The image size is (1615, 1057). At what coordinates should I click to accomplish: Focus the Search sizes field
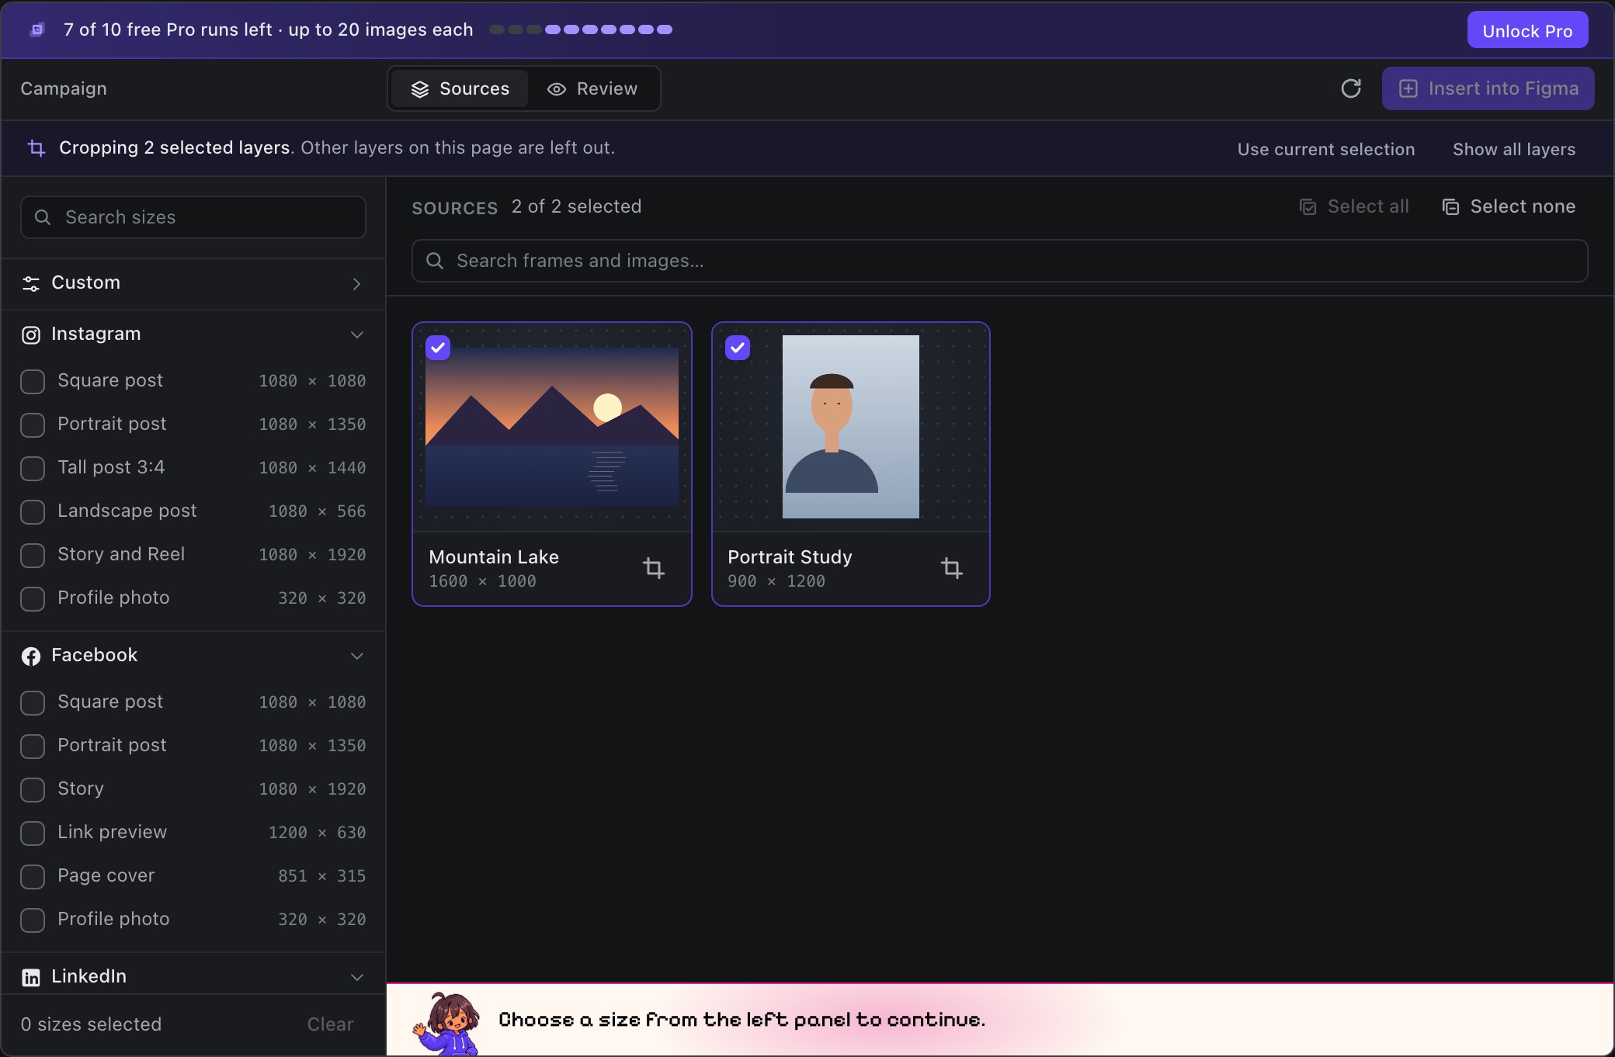193,217
